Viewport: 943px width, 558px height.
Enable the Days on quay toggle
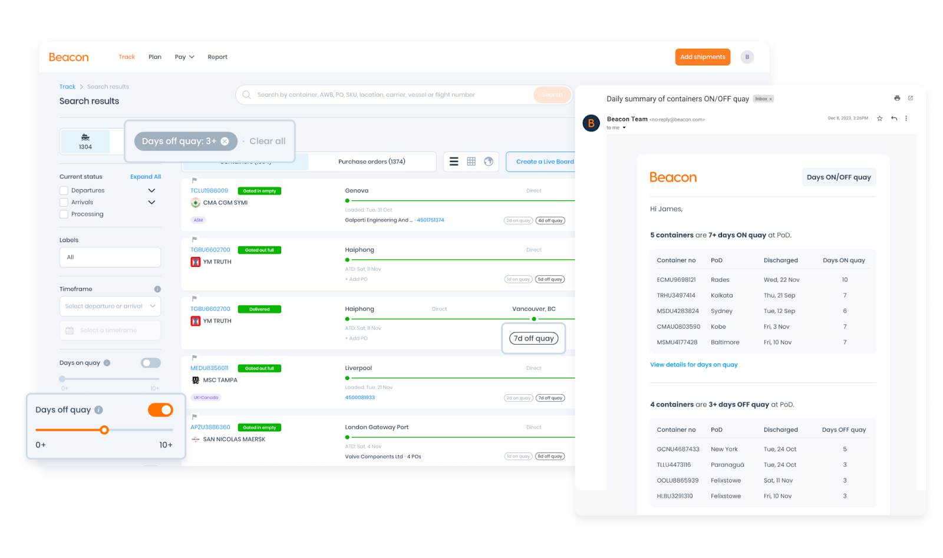pyautogui.click(x=150, y=362)
